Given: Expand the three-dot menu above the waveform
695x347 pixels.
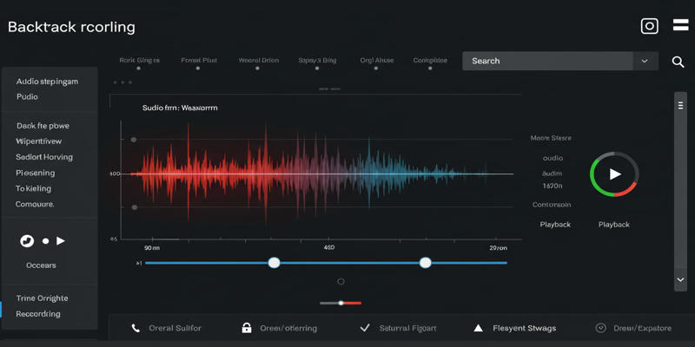Looking at the screenshot, I should [122, 82].
